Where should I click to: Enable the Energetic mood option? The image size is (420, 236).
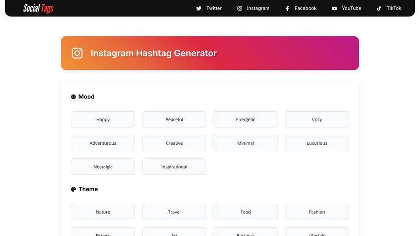246,119
